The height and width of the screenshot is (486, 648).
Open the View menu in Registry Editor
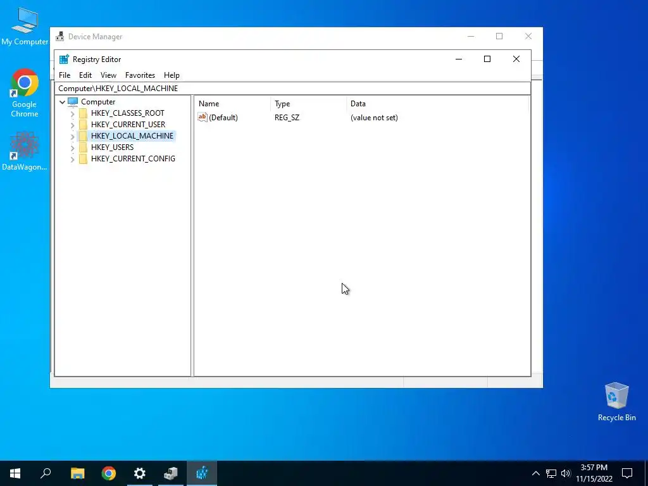(x=108, y=75)
